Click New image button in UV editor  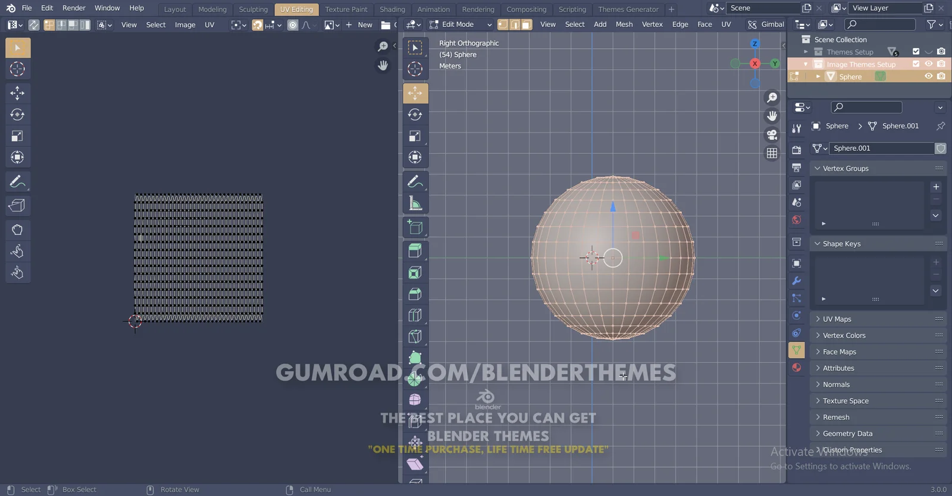[x=359, y=25]
